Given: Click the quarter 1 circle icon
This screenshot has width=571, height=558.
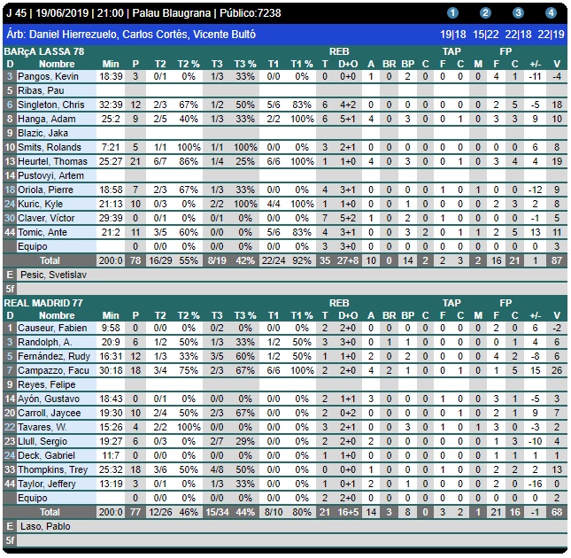Looking at the screenshot, I should [452, 13].
